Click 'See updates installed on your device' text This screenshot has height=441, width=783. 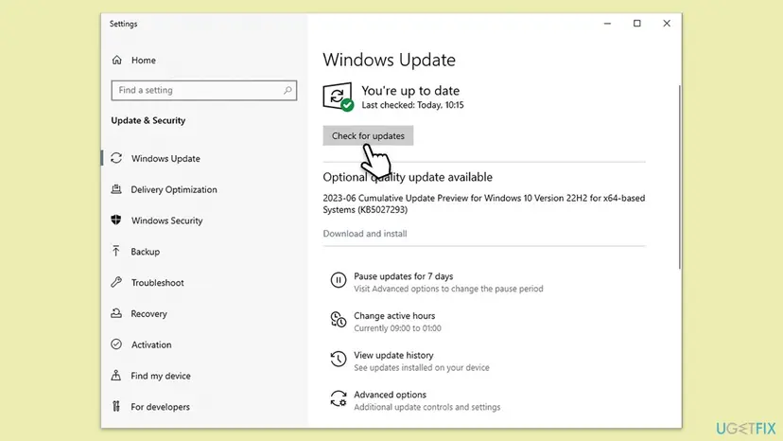422,367
